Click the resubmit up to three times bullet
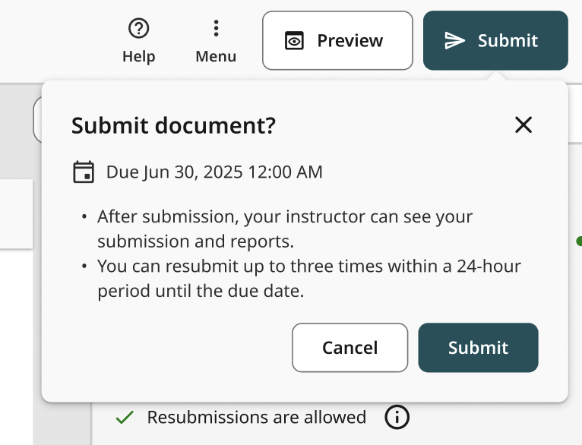Image resolution: width=582 pixels, height=445 pixels. coord(308,279)
